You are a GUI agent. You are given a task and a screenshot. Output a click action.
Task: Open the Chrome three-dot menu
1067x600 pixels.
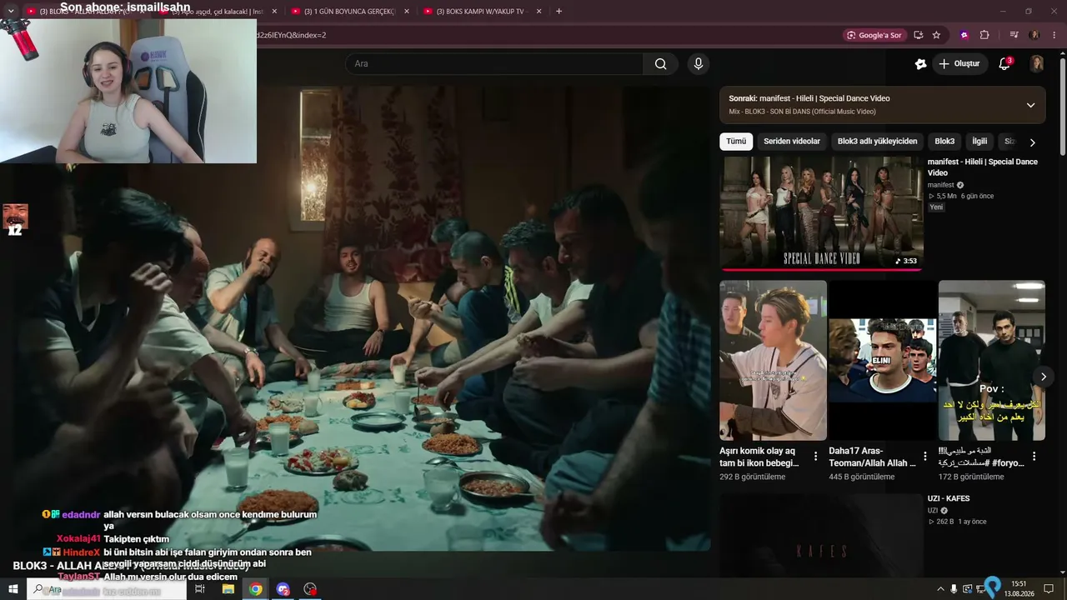[x=1054, y=35]
